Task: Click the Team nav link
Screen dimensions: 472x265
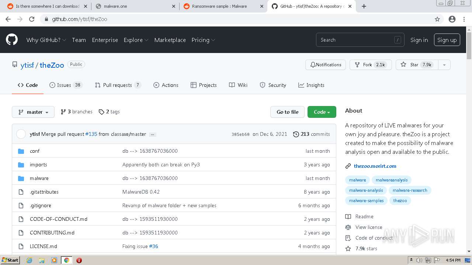Action: click(x=79, y=40)
